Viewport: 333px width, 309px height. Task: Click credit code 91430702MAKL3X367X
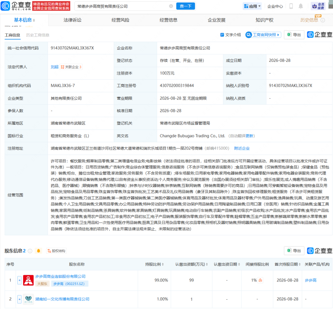pyautogui.click(x=72, y=48)
